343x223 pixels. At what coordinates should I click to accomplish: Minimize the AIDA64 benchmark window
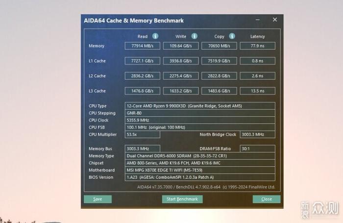(x=258, y=20)
